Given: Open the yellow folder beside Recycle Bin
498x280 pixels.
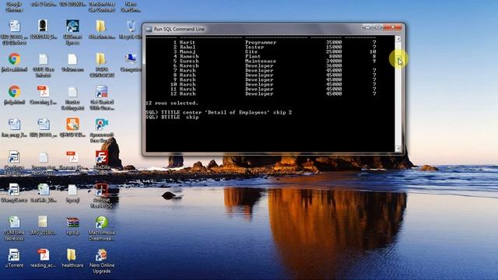Looking at the screenshot, I should click(101, 30).
